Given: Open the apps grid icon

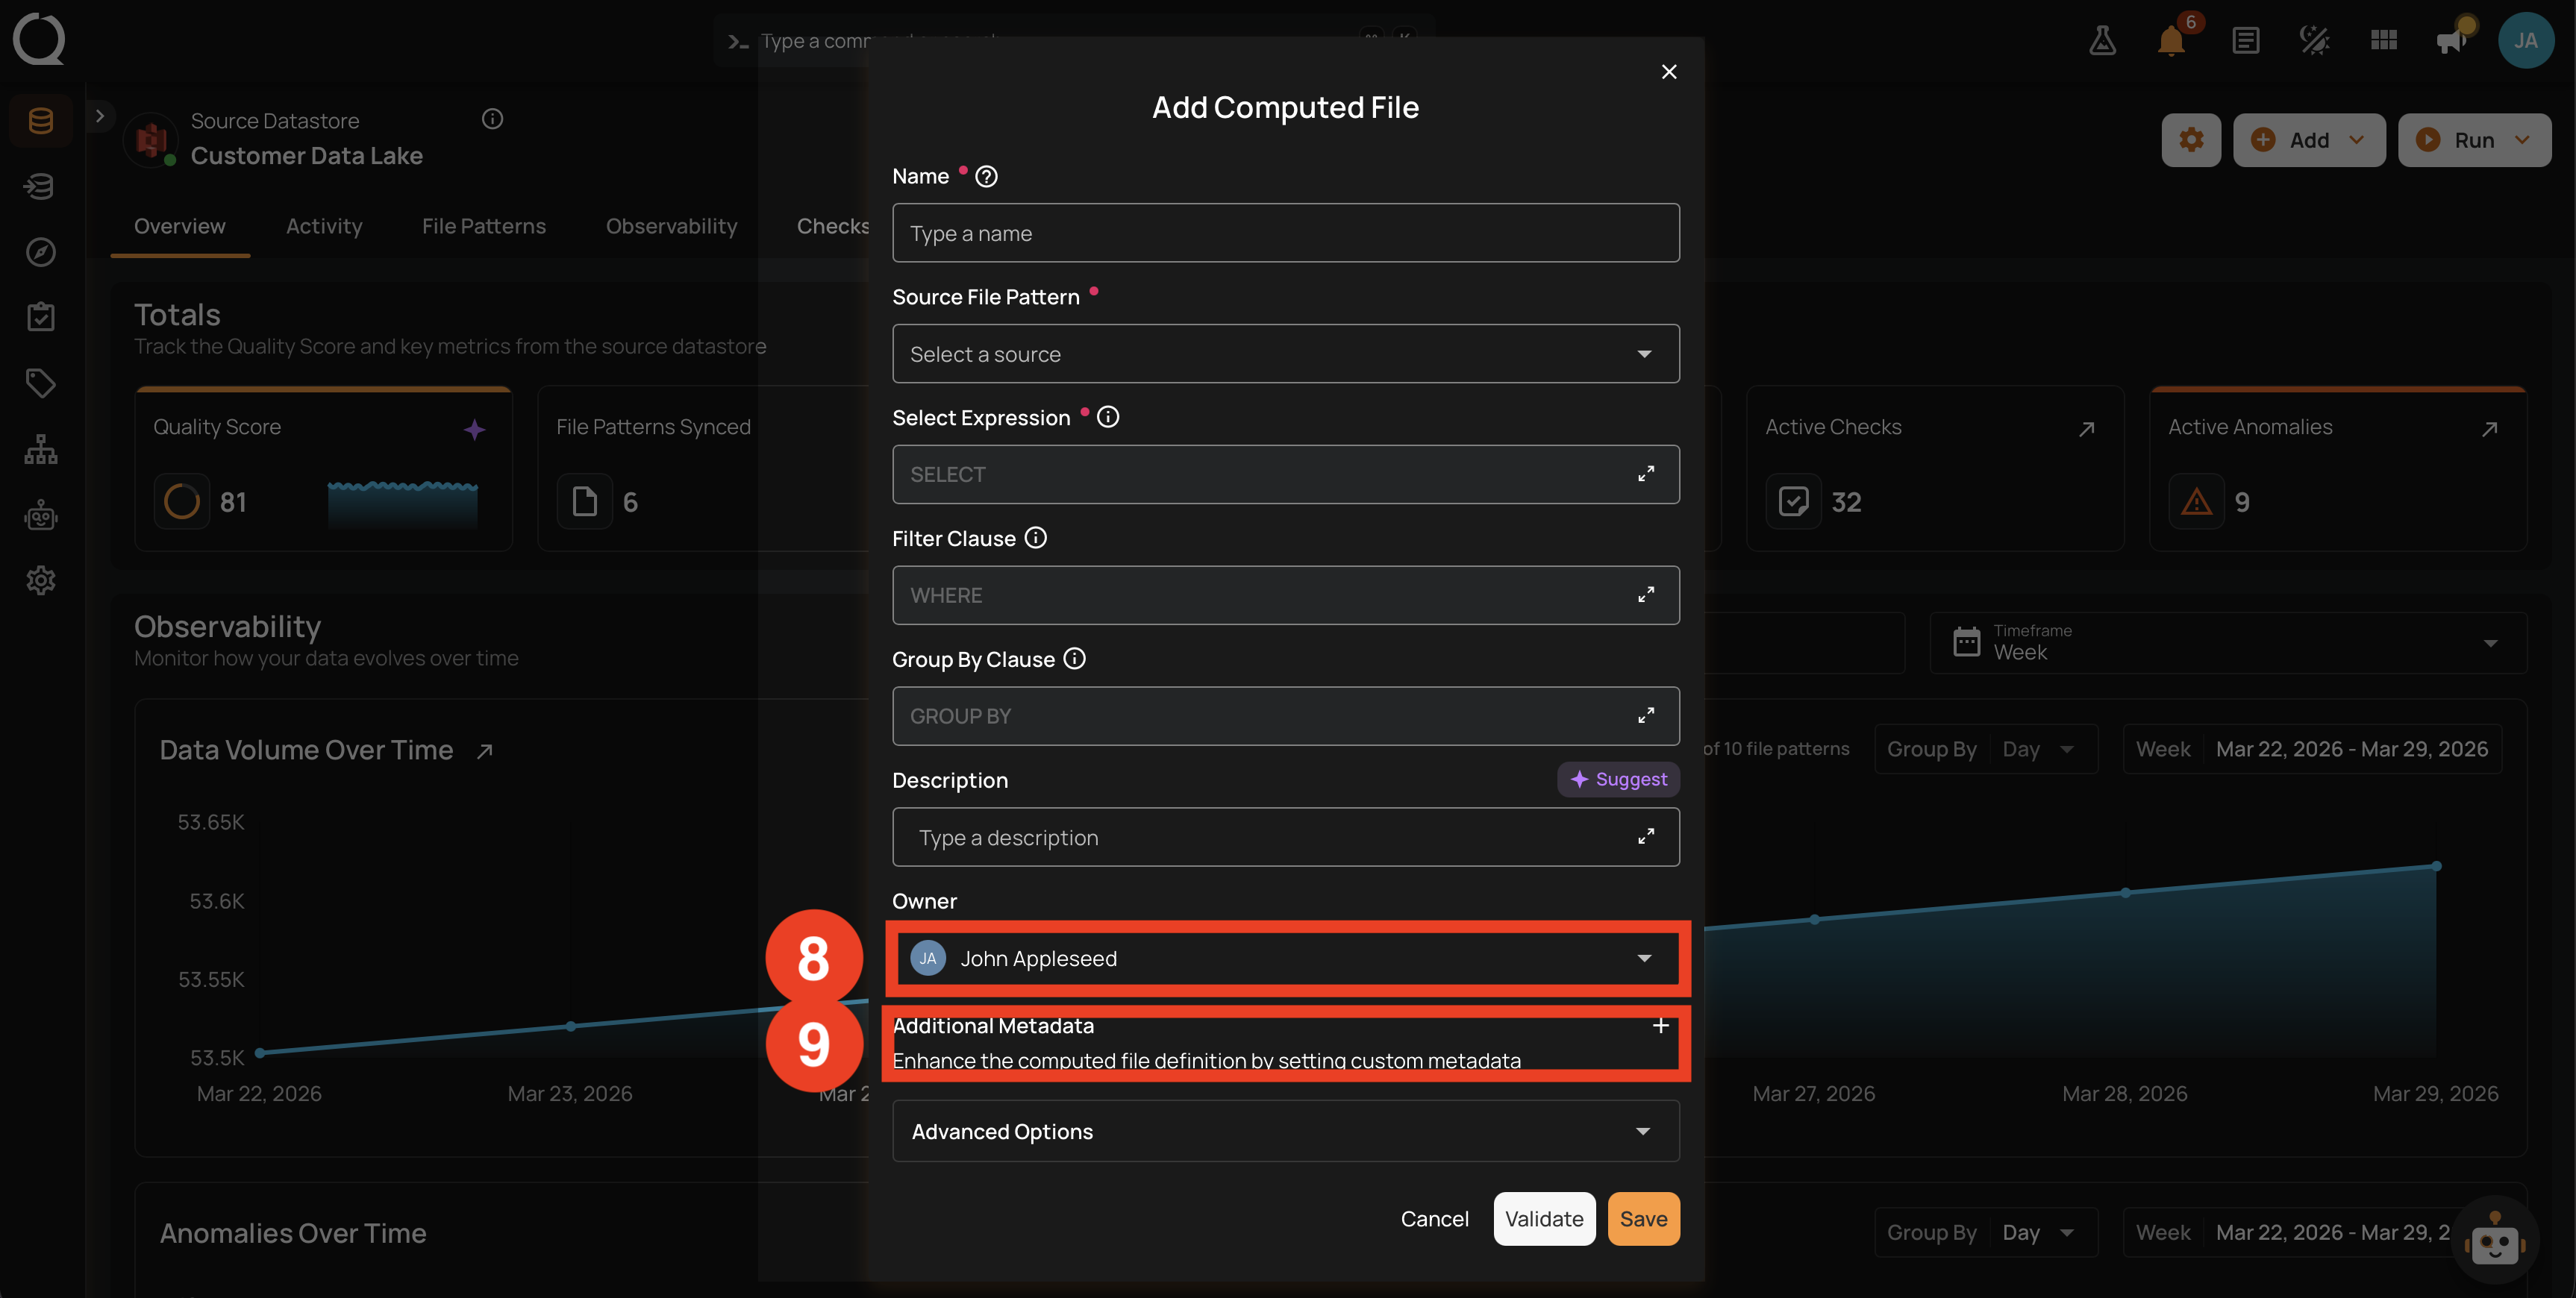Looking at the screenshot, I should point(2384,41).
